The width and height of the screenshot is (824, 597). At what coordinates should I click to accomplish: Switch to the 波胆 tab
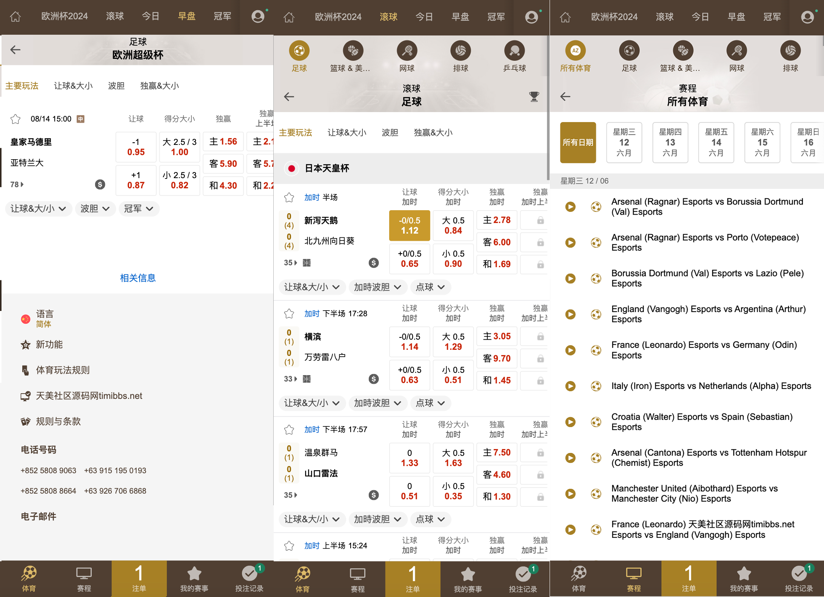(x=116, y=86)
